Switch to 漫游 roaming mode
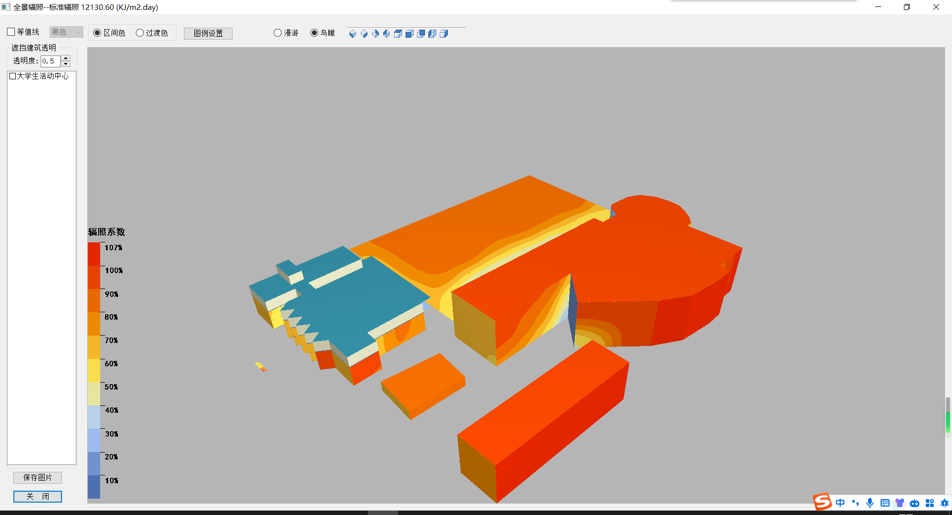 [x=278, y=33]
